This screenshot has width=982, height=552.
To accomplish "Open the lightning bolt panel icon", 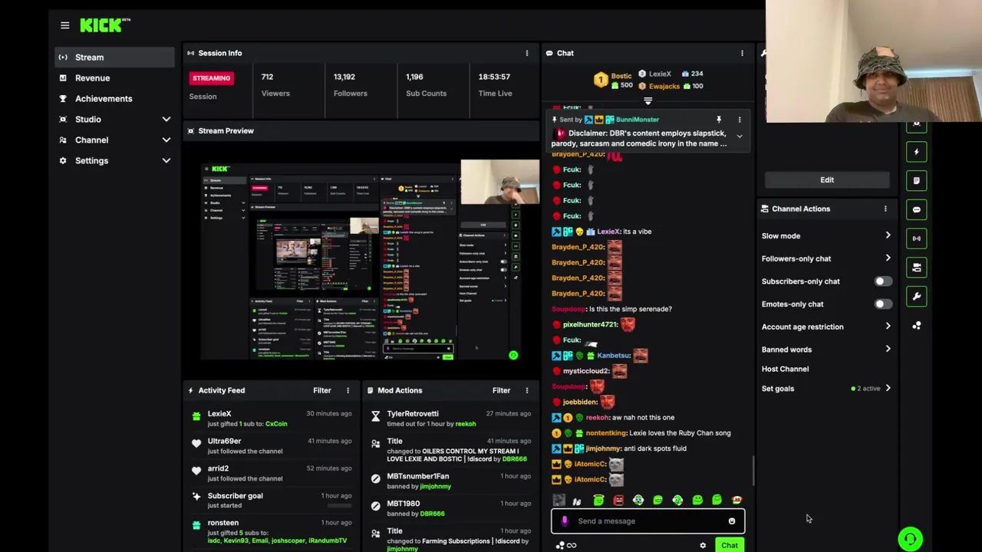I will (916, 152).
